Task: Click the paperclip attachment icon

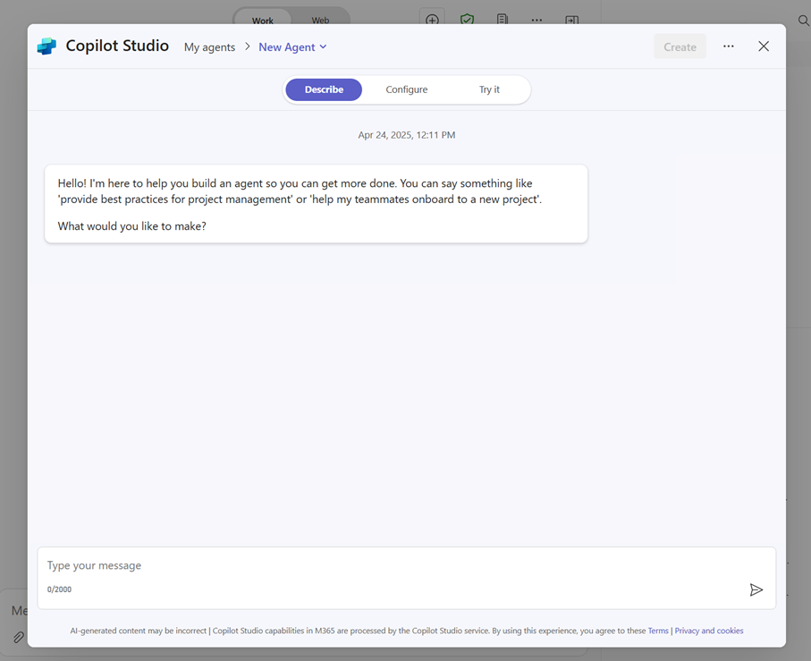Action: [18, 638]
